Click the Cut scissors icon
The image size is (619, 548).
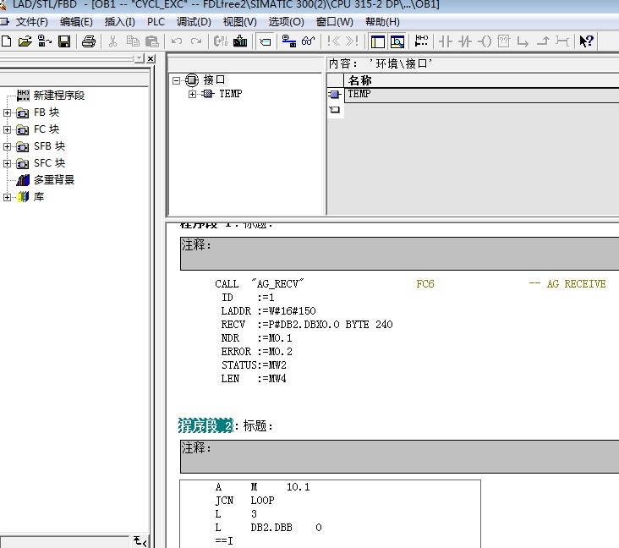point(113,41)
